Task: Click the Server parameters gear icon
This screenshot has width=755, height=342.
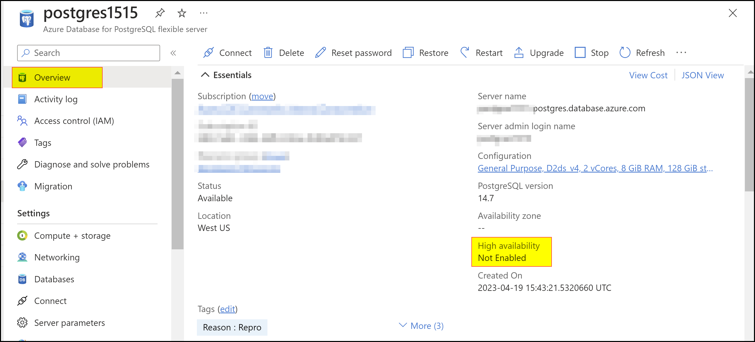Action: click(x=22, y=323)
